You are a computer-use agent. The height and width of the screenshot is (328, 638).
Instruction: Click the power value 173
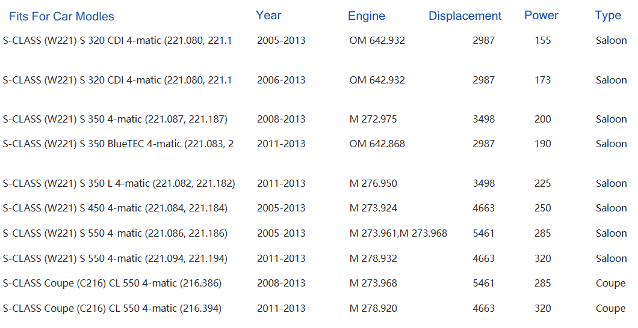[542, 80]
